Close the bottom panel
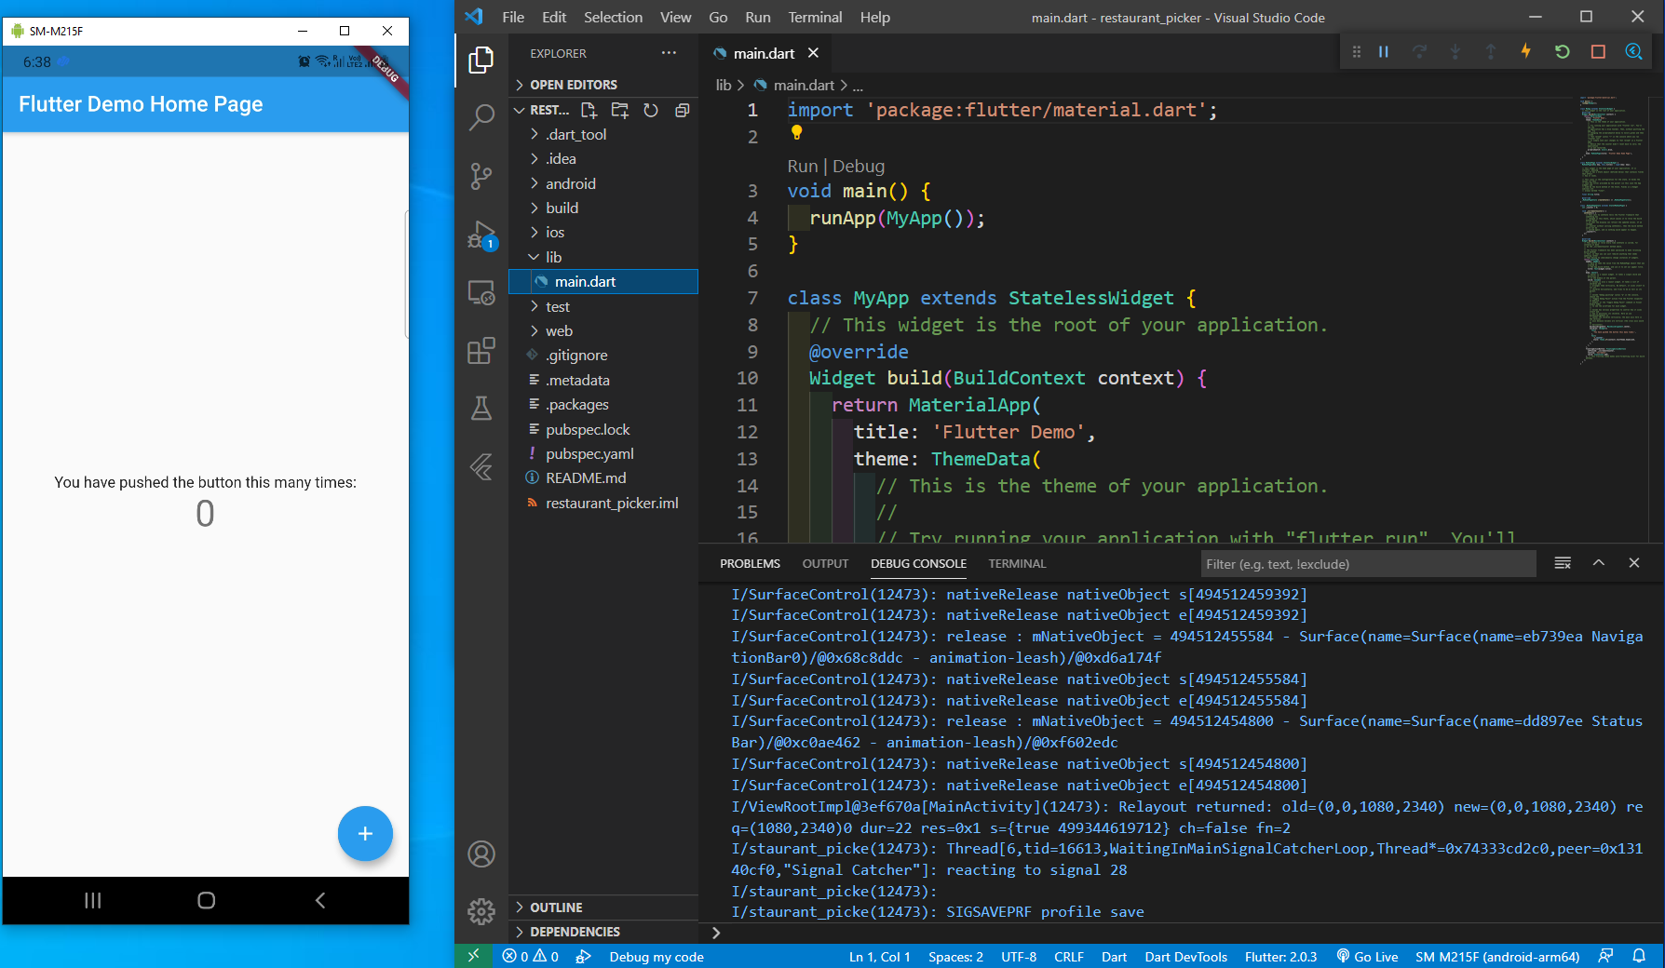Screen dimensions: 1665x968 tap(1633, 563)
